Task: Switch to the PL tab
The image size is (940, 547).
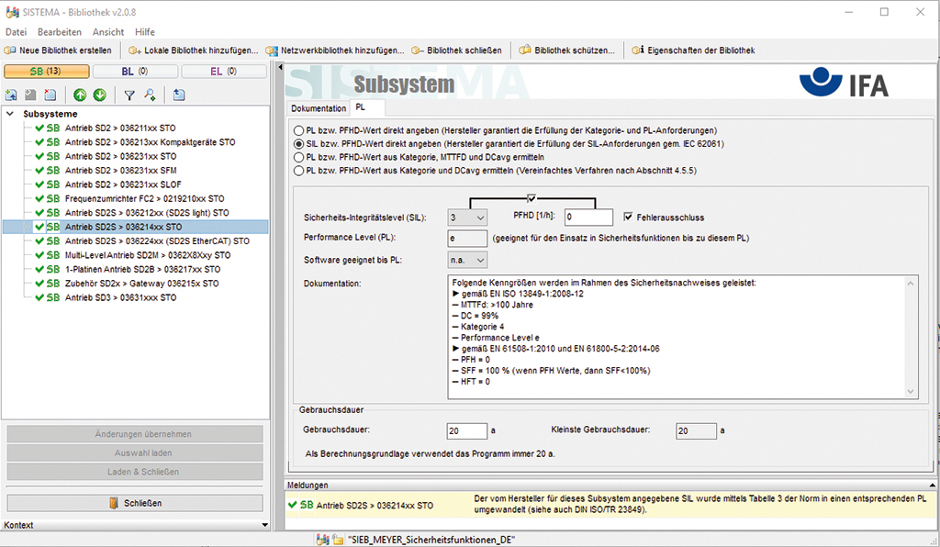Action: (x=366, y=107)
